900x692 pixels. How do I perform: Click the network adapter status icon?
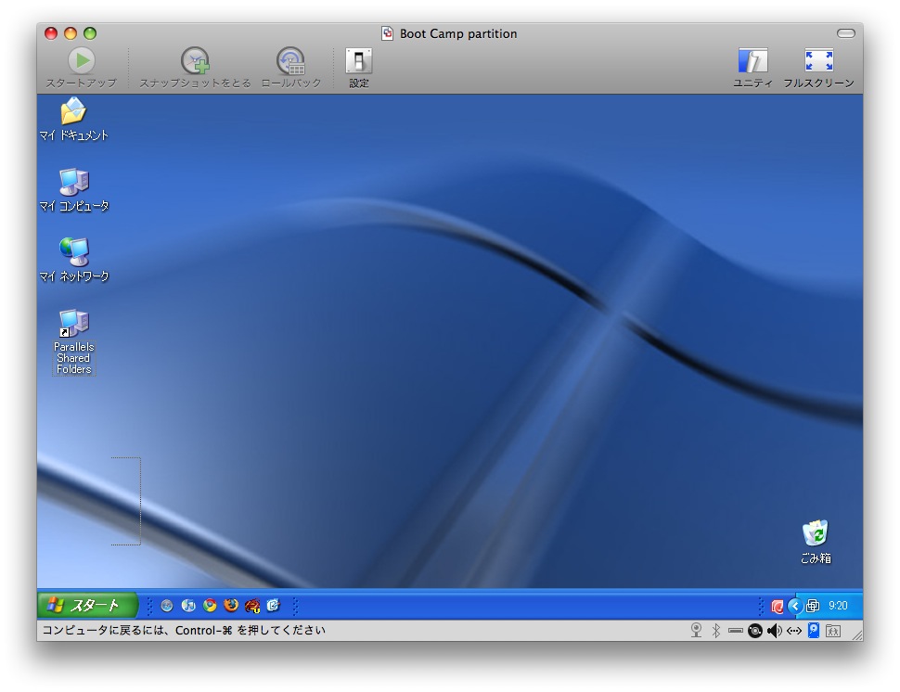[794, 631]
